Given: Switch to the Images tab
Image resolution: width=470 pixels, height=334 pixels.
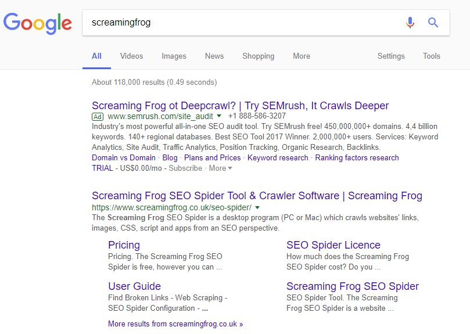Looking at the screenshot, I should (174, 56).
